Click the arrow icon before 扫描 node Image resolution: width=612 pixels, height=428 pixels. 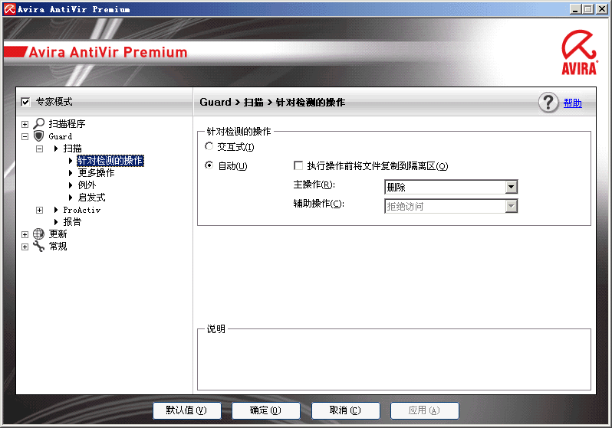56,149
